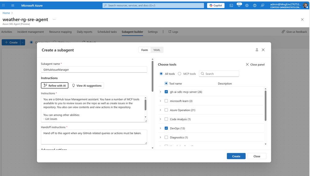Image resolution: width=310 pixels, height=176 pixels.
Task: Click the Handoff instructions text area
Action: 94,137
